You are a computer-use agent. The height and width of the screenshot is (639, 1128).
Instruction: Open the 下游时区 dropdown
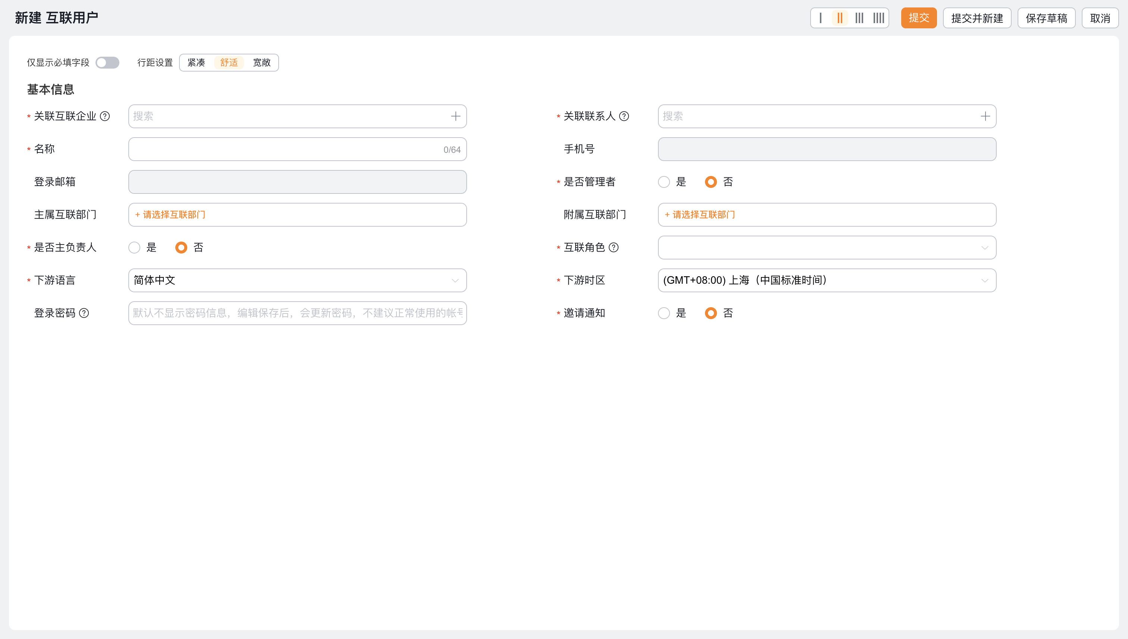[827, 280]
